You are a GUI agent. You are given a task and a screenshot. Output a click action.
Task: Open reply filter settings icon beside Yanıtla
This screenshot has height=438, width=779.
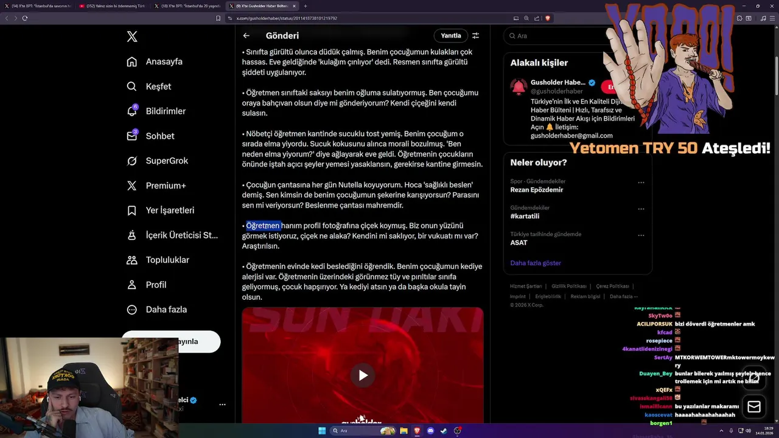(475, 36)
